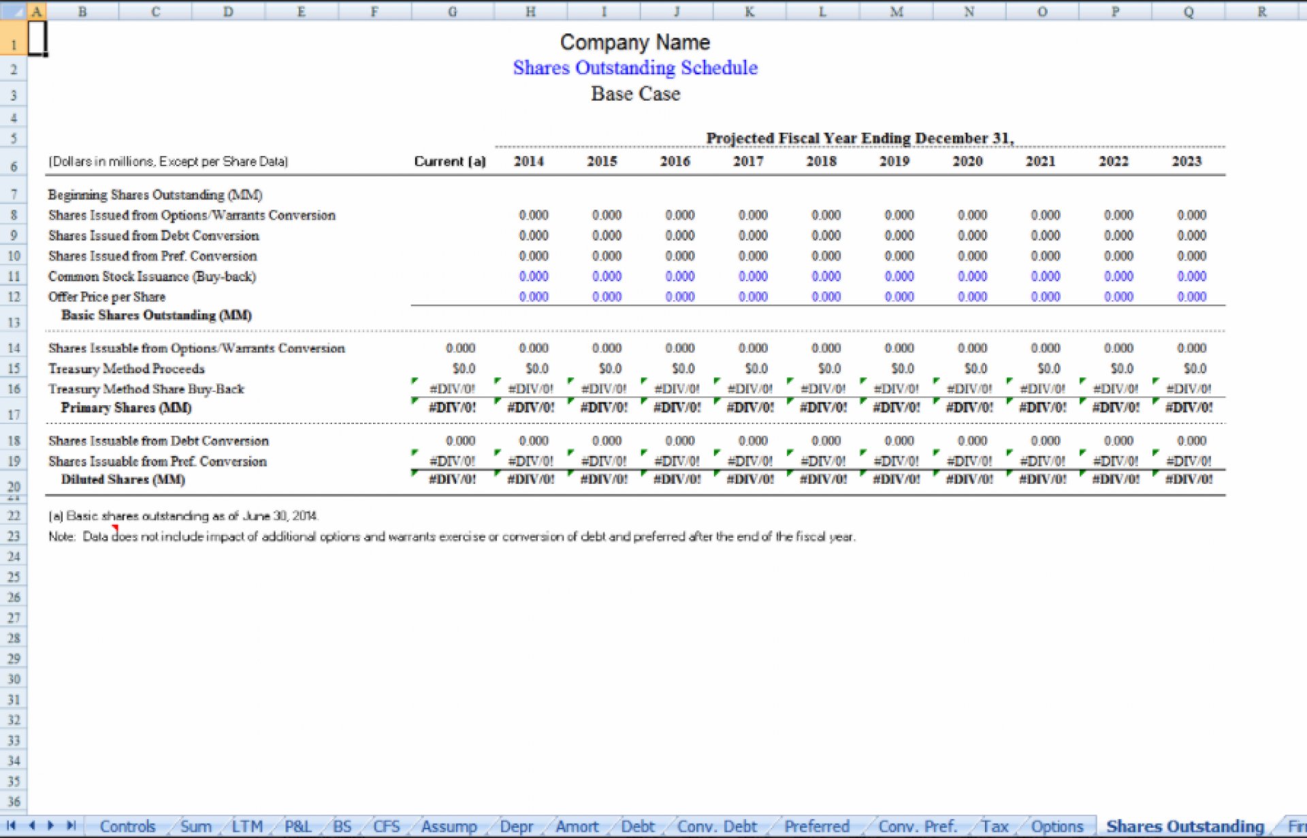The height and width of the screenshot is (838, 1307).
Task: Switch to the CFS sheet tab
Action: (x=386, y=826)
